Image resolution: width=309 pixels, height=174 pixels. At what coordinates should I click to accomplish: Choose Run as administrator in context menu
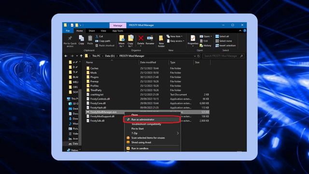click(x=152, y=119)
